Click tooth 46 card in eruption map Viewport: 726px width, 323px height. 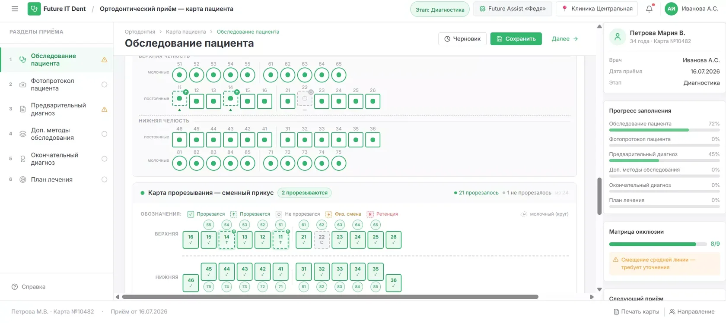coord(191,283)
